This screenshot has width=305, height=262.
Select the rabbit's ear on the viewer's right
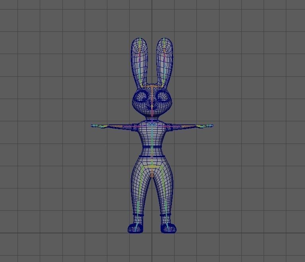tap(165, 62)
